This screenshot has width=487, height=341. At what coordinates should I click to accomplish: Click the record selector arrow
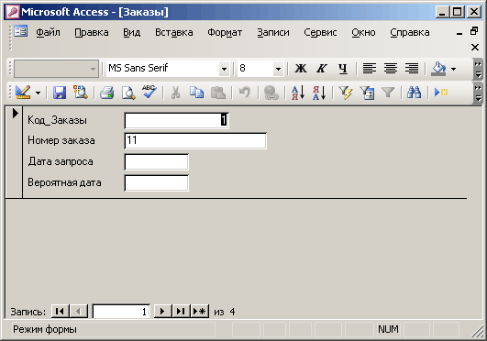(x=15, y=113)
